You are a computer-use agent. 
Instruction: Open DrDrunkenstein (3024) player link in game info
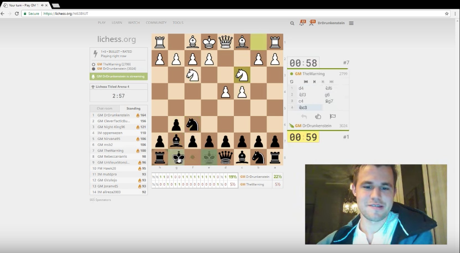117,69
